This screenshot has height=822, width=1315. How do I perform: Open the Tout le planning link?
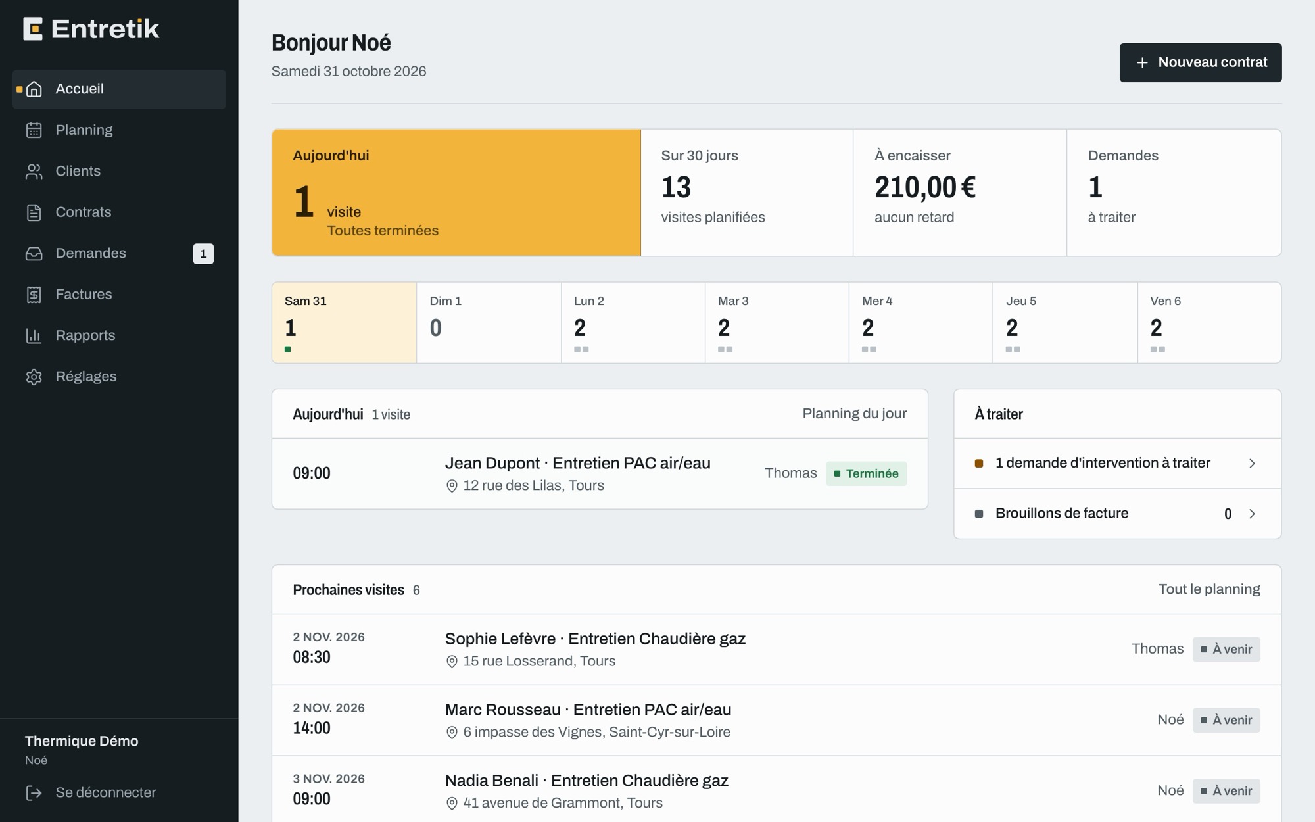pyautogui.click(x=1209, y=589)
